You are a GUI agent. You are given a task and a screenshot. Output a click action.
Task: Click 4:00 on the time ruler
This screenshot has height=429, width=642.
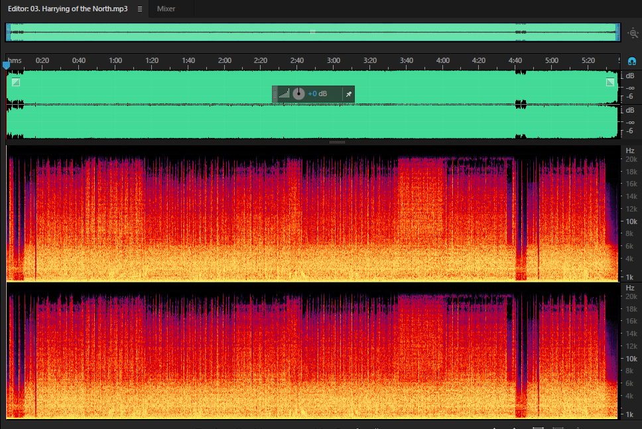442,60
